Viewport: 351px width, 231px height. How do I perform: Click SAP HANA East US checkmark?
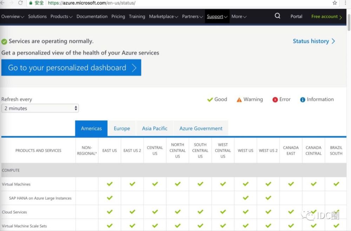pos(110,198)
